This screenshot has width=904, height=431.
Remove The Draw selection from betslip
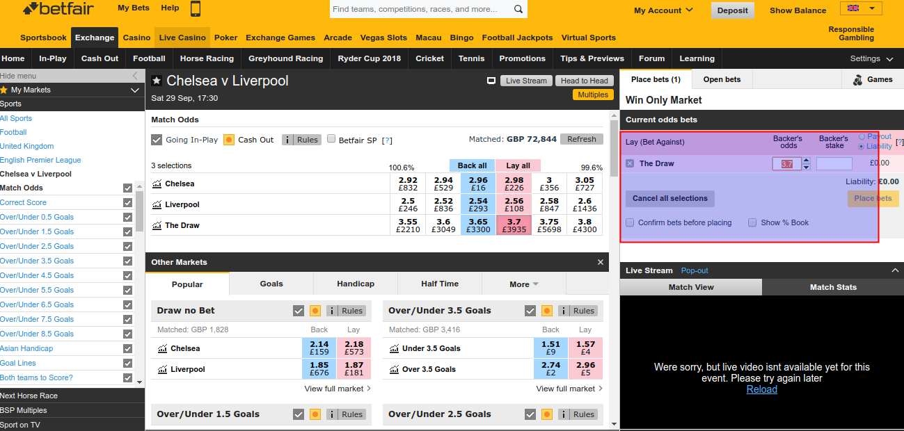coord(630,163)
